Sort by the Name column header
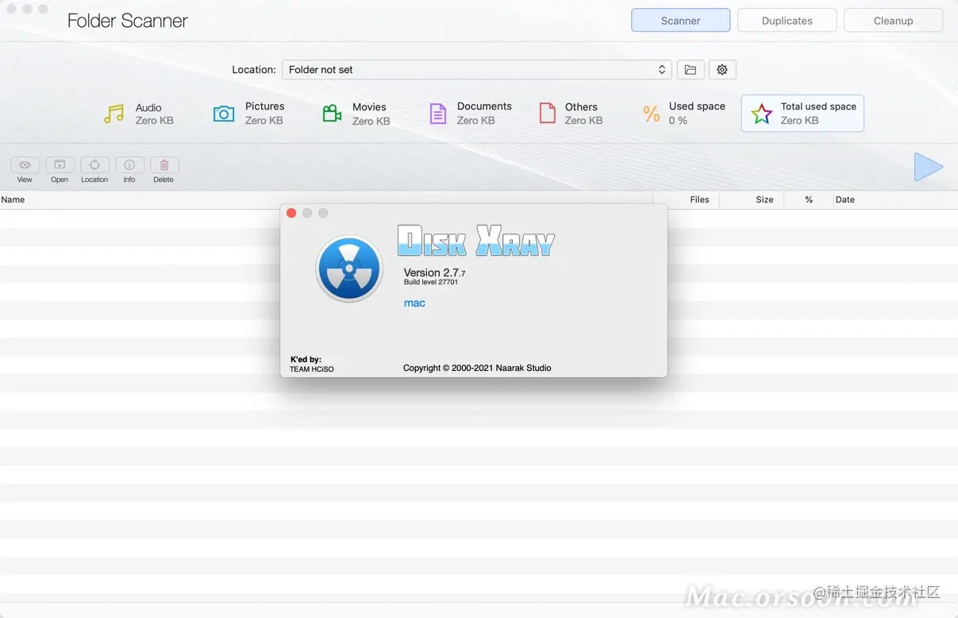 coord(326,199)
